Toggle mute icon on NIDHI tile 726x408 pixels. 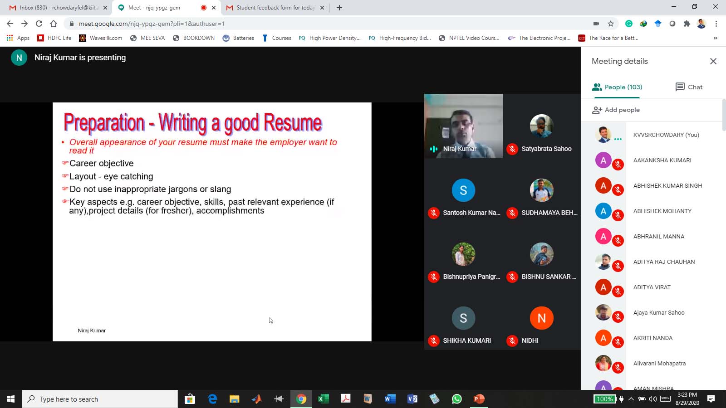pyautogui.click(x=512, y=340)
